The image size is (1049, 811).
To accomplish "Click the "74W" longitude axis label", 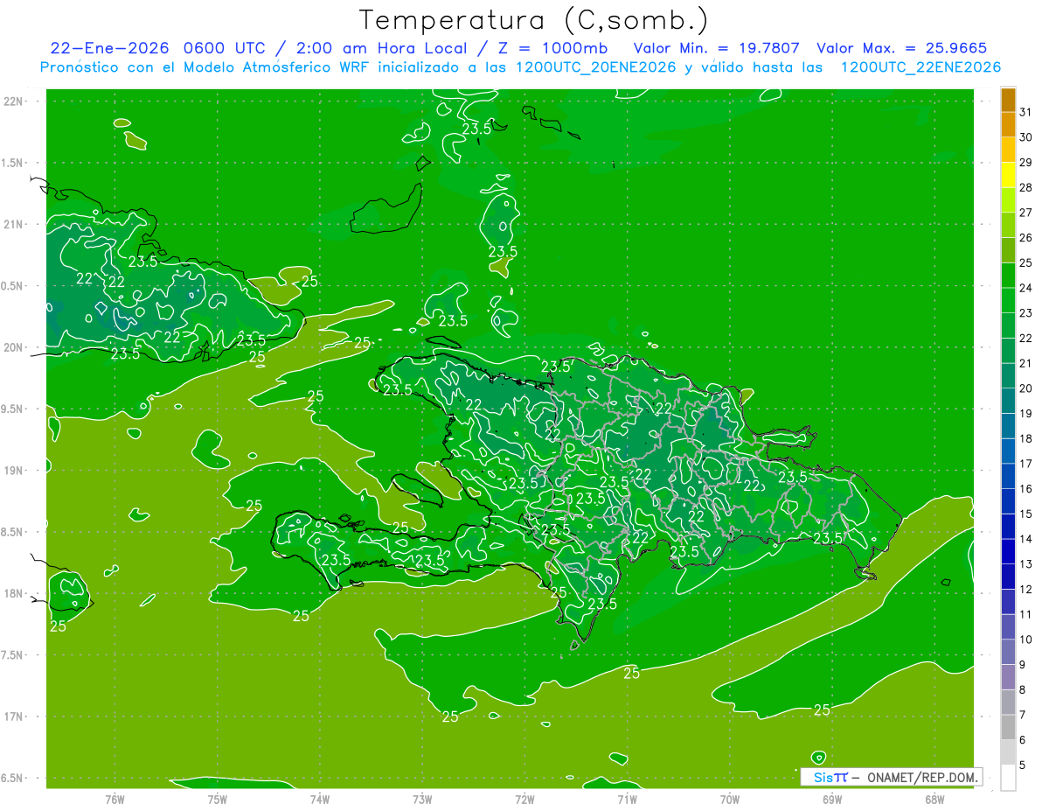I will coord(320,800).
